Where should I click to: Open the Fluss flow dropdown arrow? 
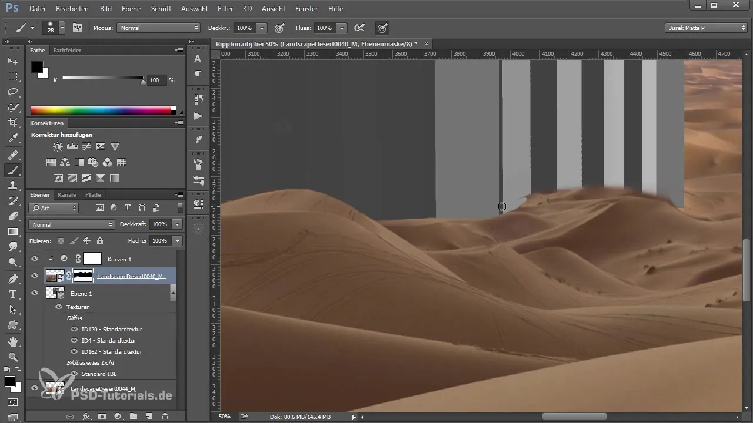point(342,28)
